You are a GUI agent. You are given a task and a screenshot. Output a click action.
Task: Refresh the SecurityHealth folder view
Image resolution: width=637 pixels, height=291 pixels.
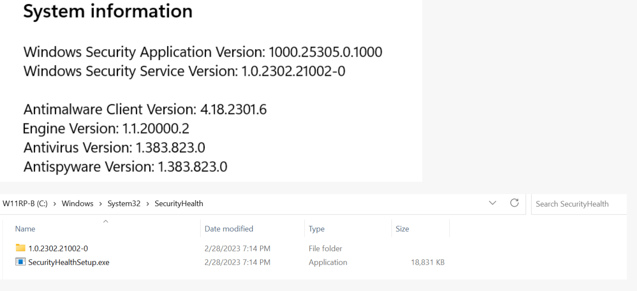point(514,203)
